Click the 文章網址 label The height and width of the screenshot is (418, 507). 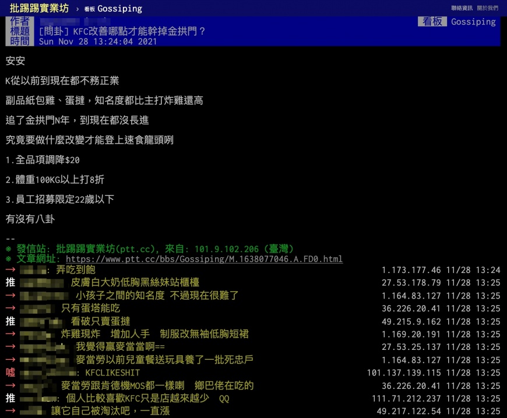point(38,259)
